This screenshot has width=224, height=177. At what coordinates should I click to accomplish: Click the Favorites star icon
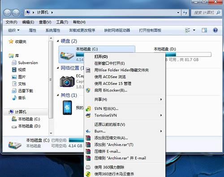pos(11,42)
